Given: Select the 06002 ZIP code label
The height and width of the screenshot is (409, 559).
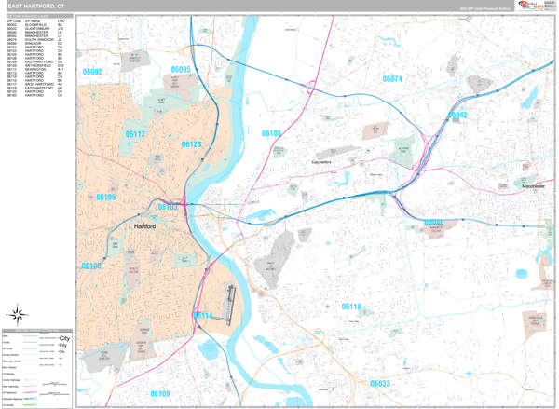Looking at the screenshot, I should pos(92,71).
